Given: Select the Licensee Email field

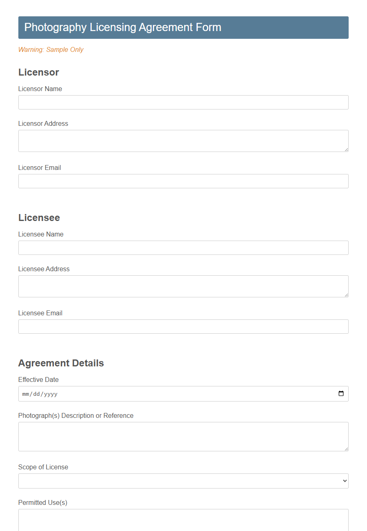Looking at the screenshot, I should [183, 326].
